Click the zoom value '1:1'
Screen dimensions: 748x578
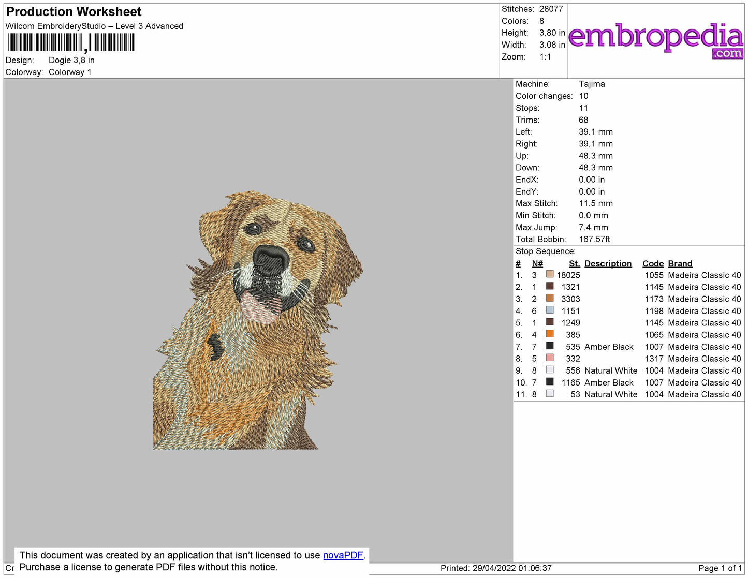coord(545,57)
